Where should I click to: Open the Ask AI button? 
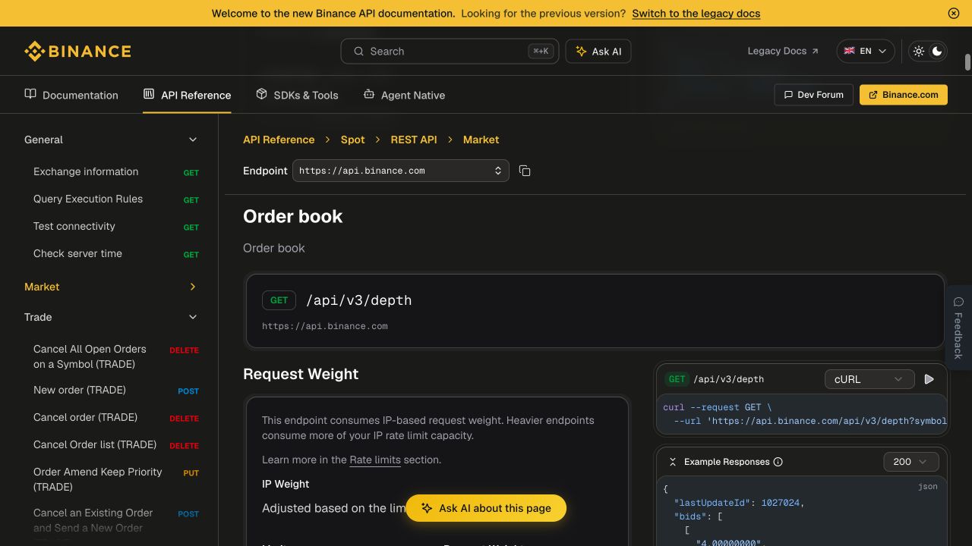coord(598,51)
